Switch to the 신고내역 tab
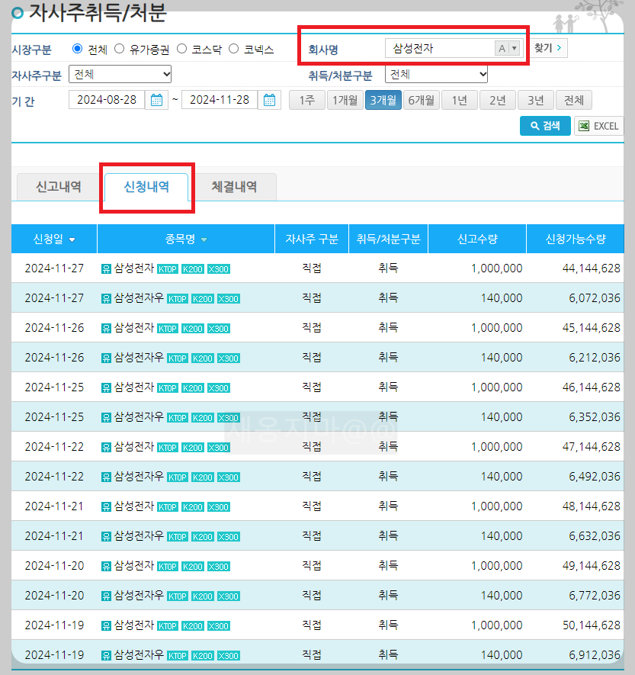This screenshot has height=675, width=635. (x=59, y=187)
